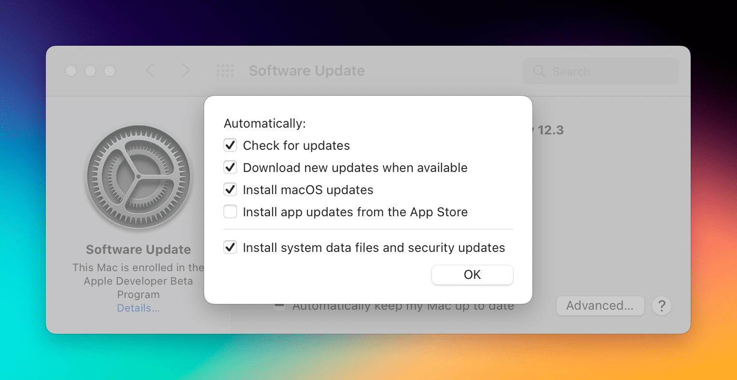Focus the Search field
Image resolution: width=737 pixels, height=380 pixels.
[601, 71]
